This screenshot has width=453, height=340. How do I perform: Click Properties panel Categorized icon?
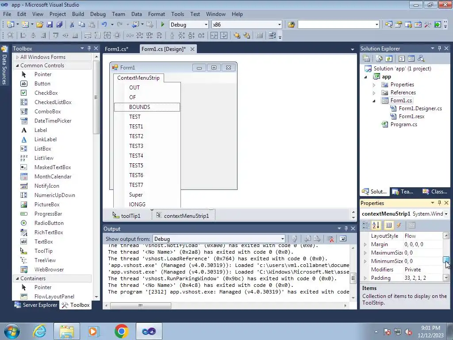pyautogui.click(x=366, y=225)
